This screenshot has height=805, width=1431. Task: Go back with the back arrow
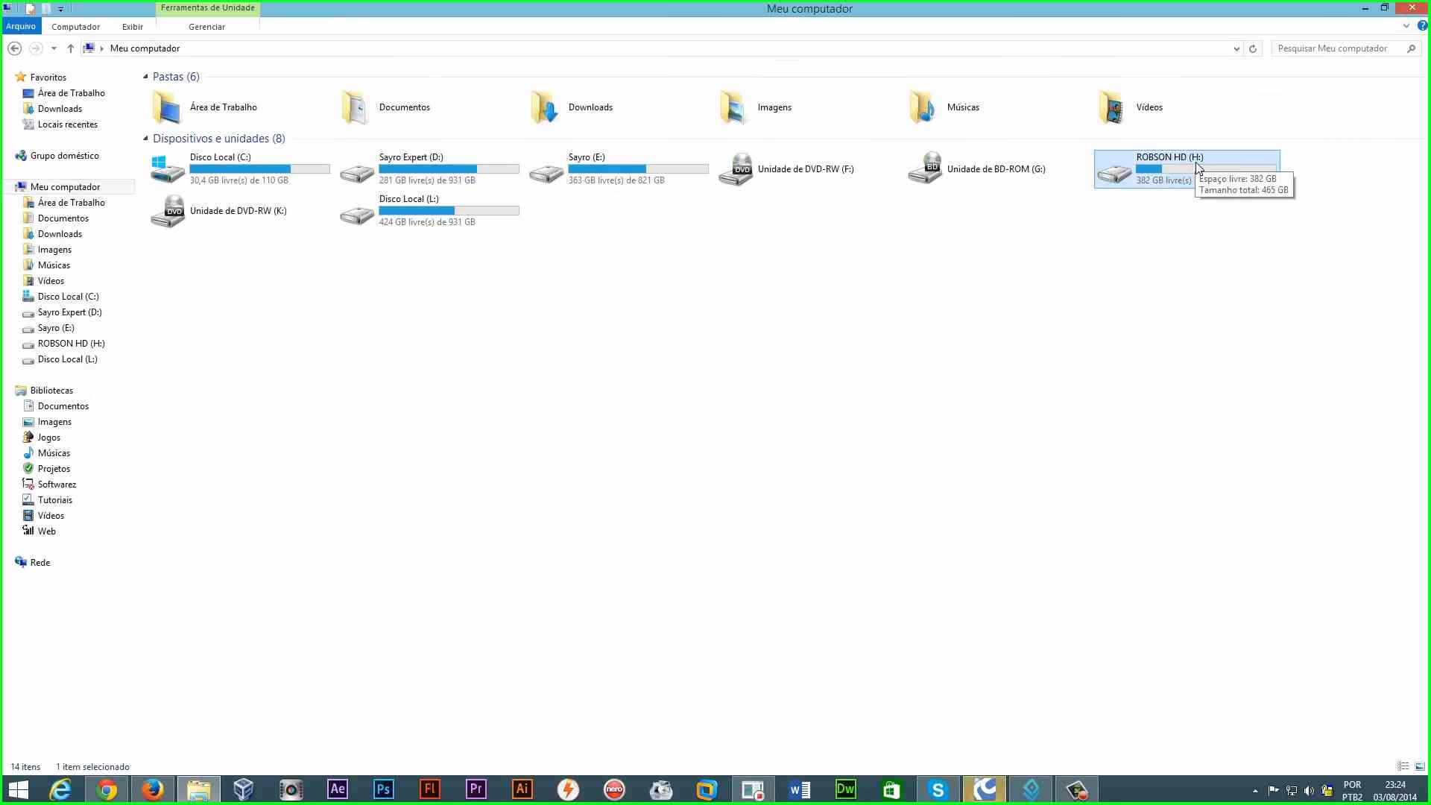[x=14, y=48]
